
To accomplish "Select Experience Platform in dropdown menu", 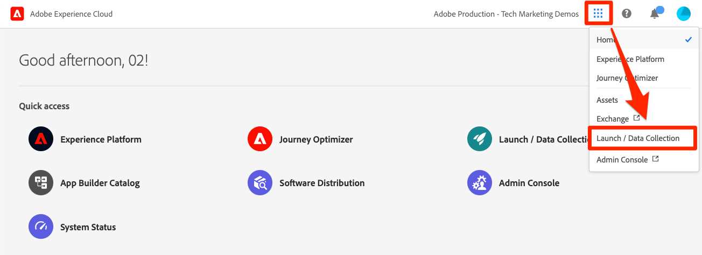I will point(630,59).
